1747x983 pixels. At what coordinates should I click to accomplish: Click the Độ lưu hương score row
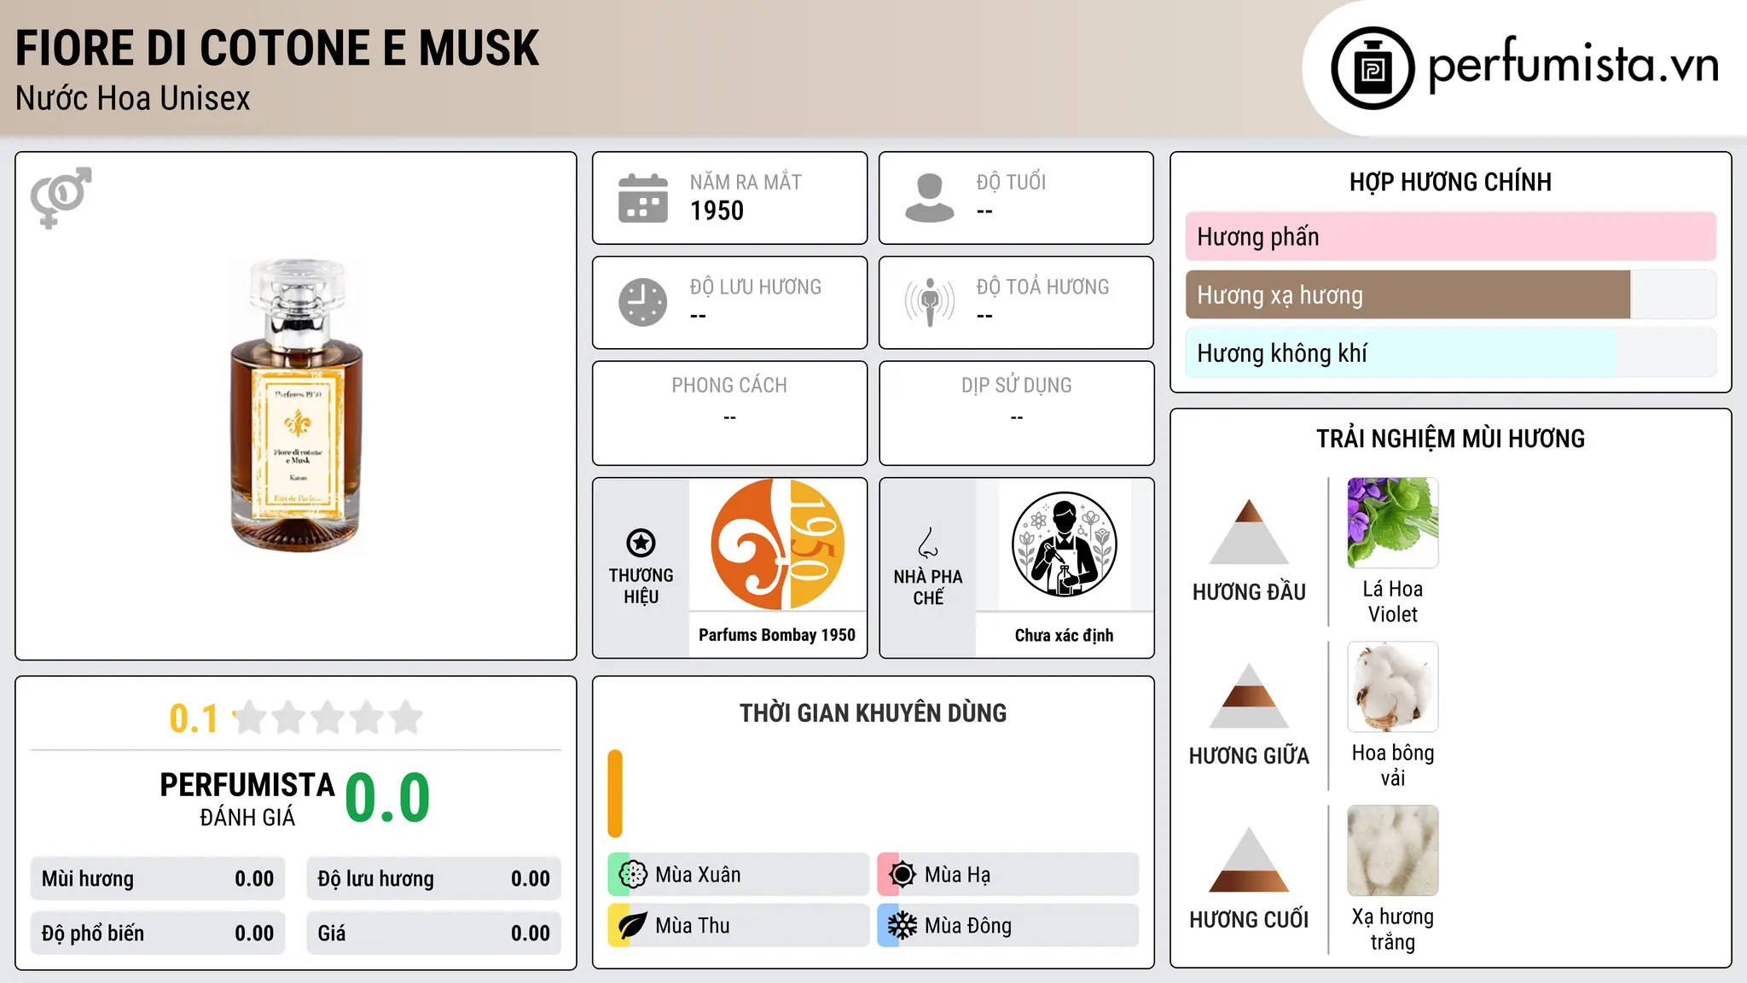[433, 879]
